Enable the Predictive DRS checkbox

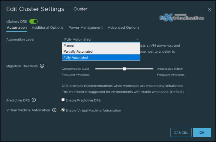pos(63,100)
